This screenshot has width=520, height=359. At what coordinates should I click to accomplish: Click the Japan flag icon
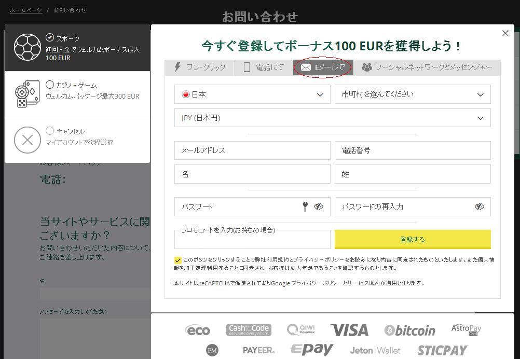[x=186, y=94]
